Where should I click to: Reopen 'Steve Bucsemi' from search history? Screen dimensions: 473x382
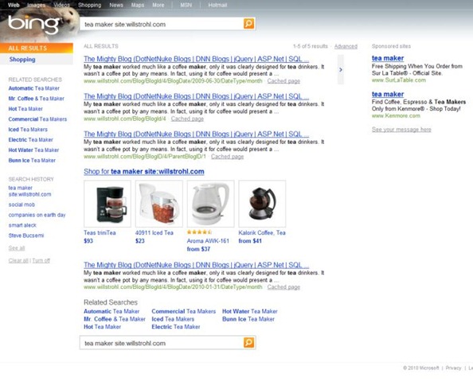(26, 236)
